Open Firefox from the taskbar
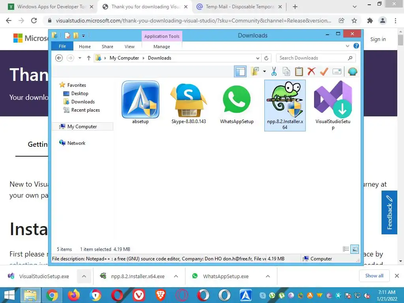This screenshot has height=303, width=404. click(x=74, y=295)
